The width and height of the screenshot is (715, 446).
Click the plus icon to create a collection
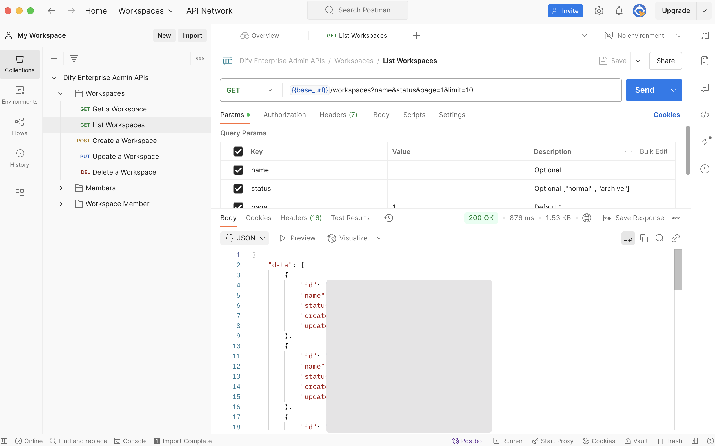(x=54, y=58)
